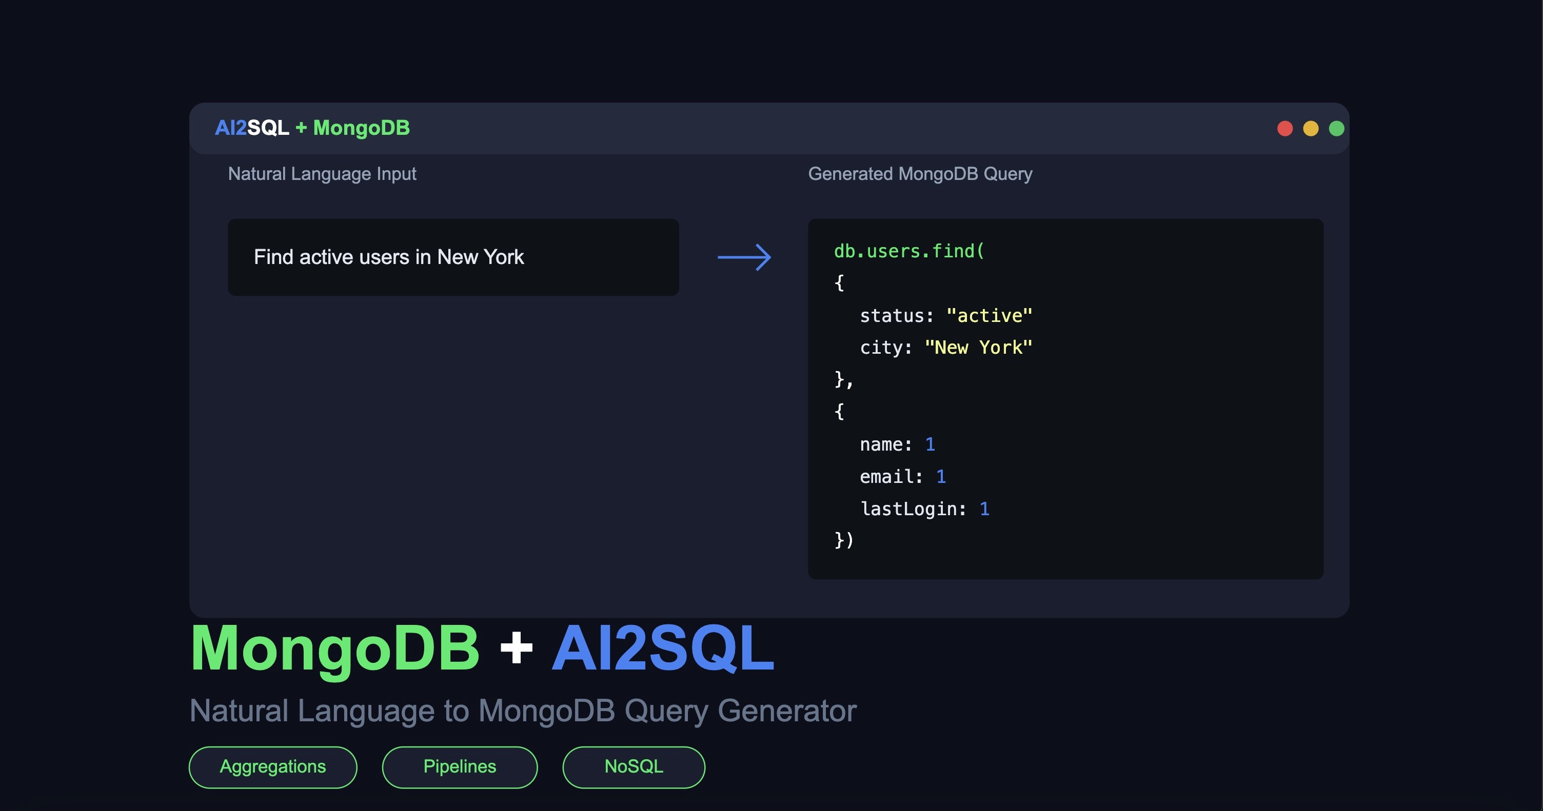This screenshot has width=1543, height=811.
Task: Click the AI2SQL + MongoDB window title
Action: pyautogui.click(x=312, y=128)
